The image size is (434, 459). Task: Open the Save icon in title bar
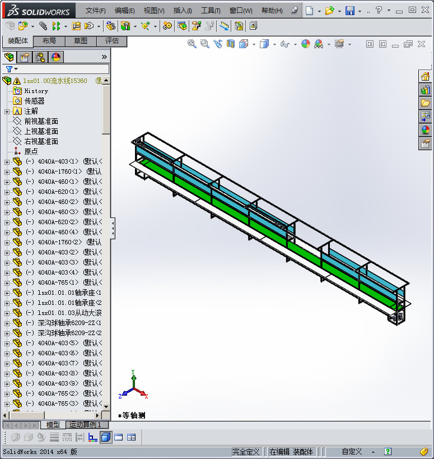point(350,11)
